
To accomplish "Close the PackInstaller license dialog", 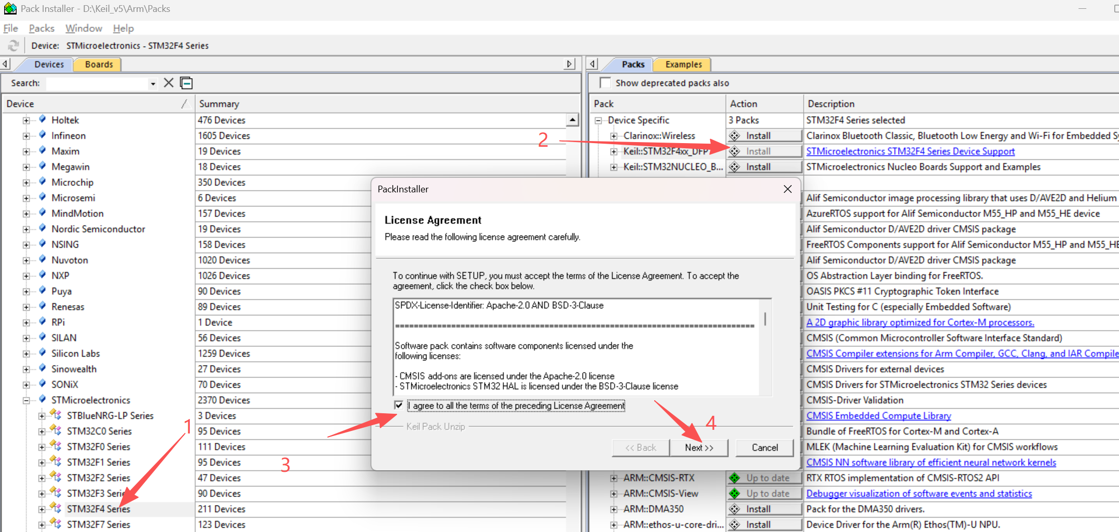I will pos(787,189).
